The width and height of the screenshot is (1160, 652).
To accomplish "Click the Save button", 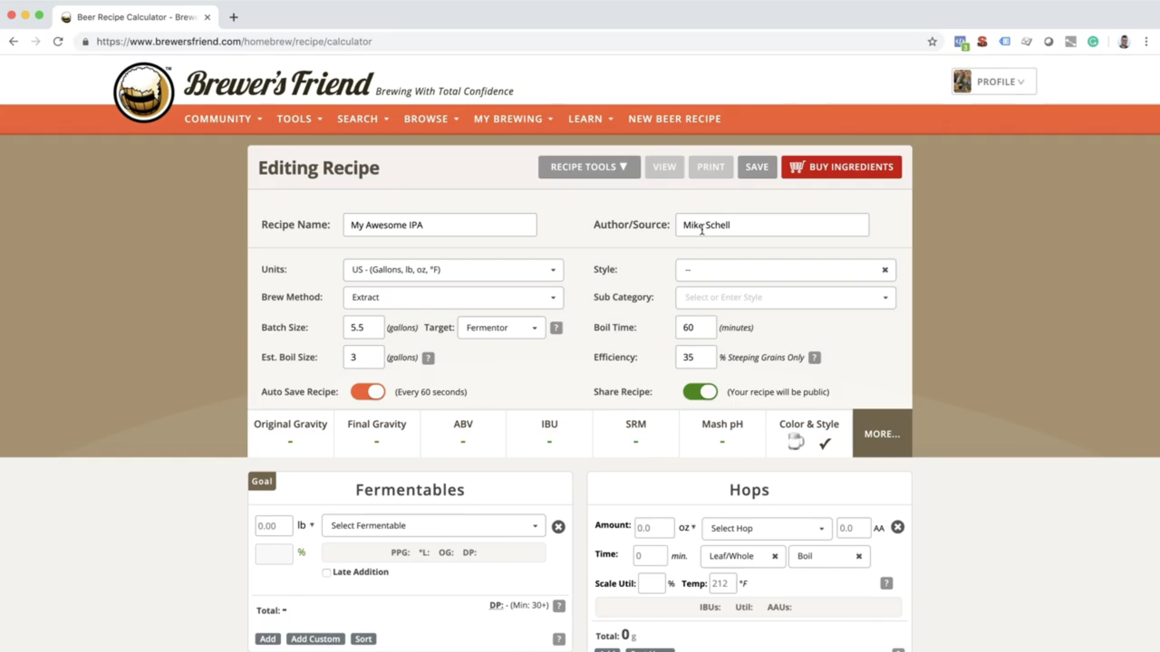I will [757, 167].
